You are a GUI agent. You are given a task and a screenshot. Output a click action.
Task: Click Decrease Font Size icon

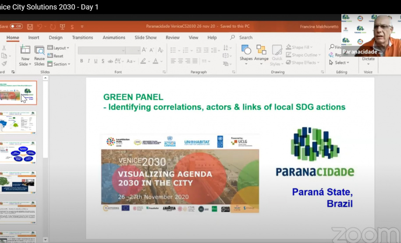[x=152, y=50]
